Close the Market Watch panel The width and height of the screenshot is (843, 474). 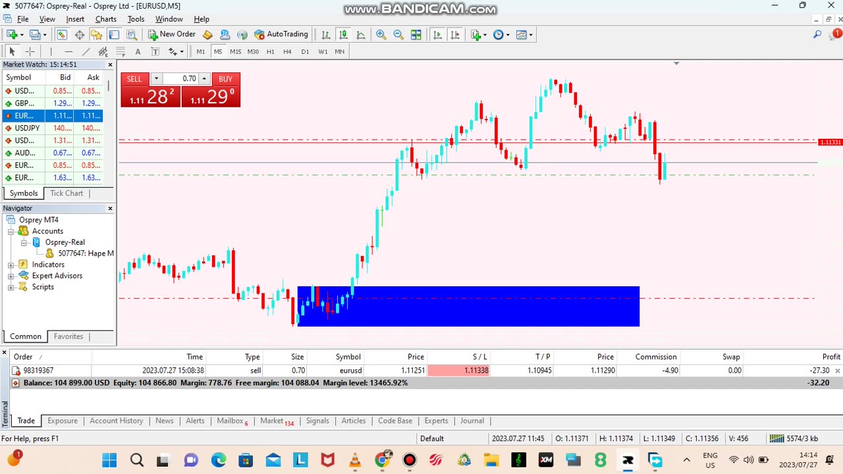pos(110,65)
